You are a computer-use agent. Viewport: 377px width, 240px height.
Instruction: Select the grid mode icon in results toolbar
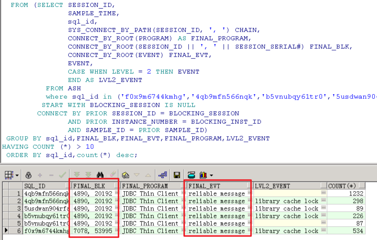pos(9,175)
